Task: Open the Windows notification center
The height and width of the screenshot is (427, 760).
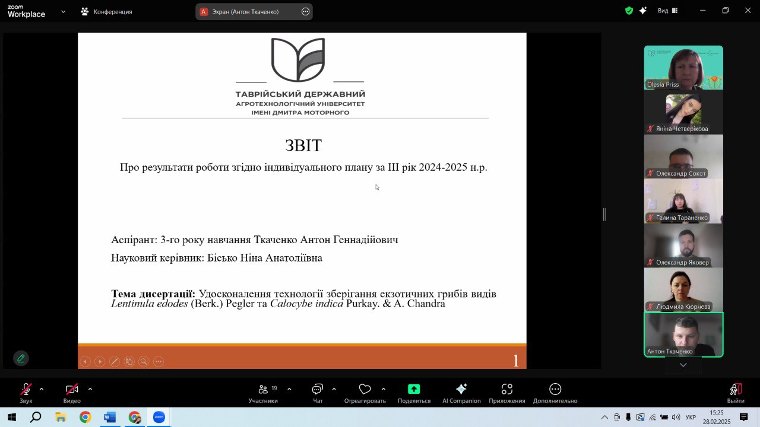Action: click(x=744, y=418)
